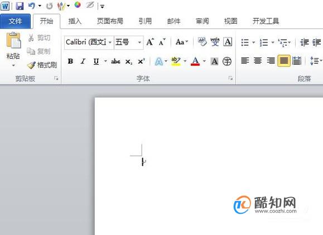Undo the last action
Screen dimensions: 323x235
coord(32,6)
